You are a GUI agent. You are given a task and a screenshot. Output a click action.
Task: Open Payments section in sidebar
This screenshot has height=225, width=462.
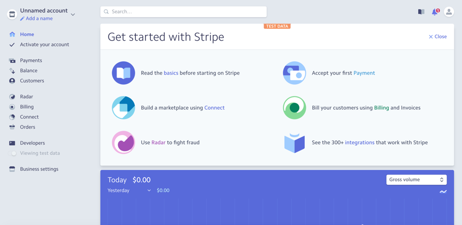[x=31, y=61]
